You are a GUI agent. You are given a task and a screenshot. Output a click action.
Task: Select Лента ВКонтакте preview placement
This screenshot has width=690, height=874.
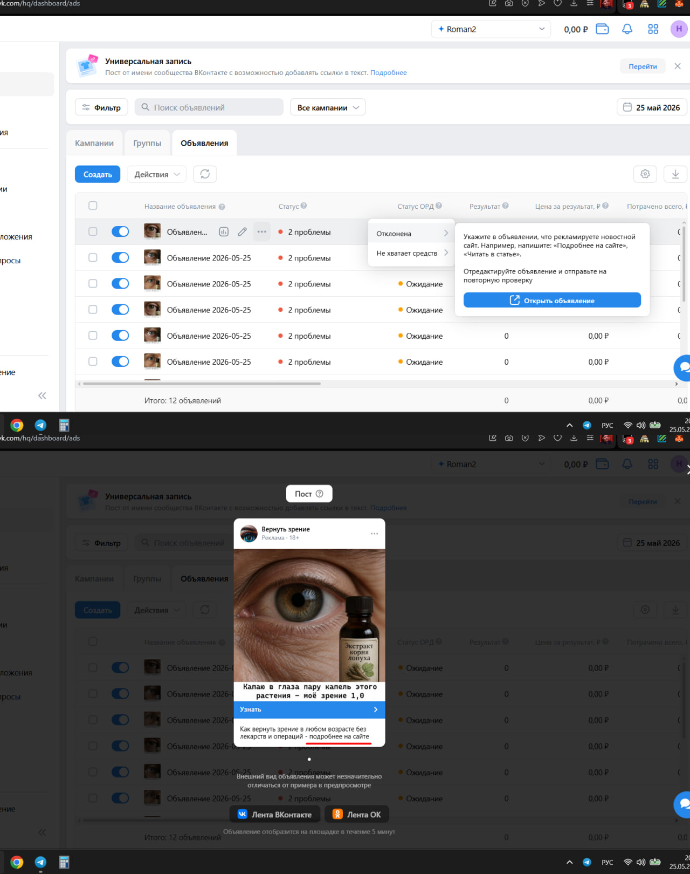click(x=275, y=814)
